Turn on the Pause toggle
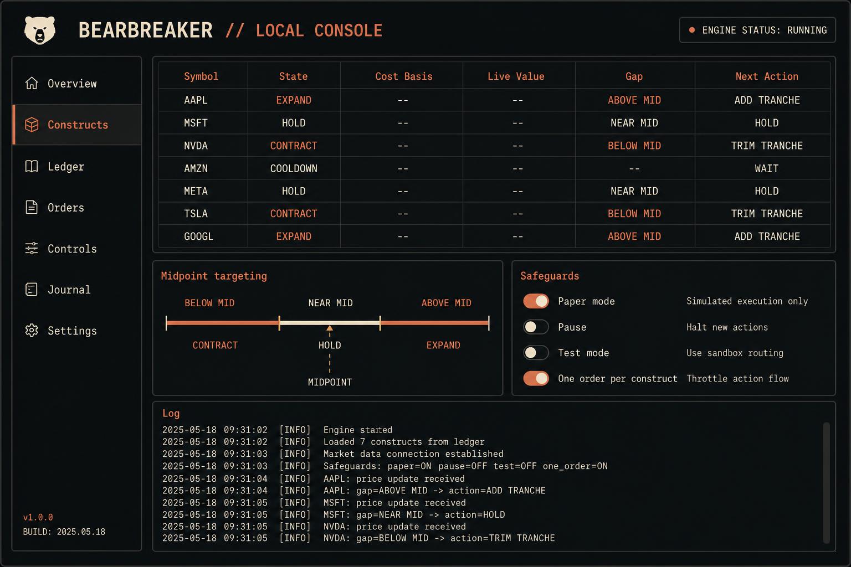The width and height of the screenshot is (851, 567). tap(536, 327)
